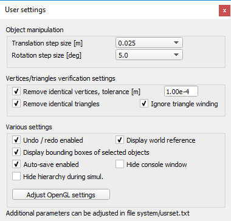Open the Translation step size dropdown
The height and width of the screenshot is (221, 231).
point(149,43)
